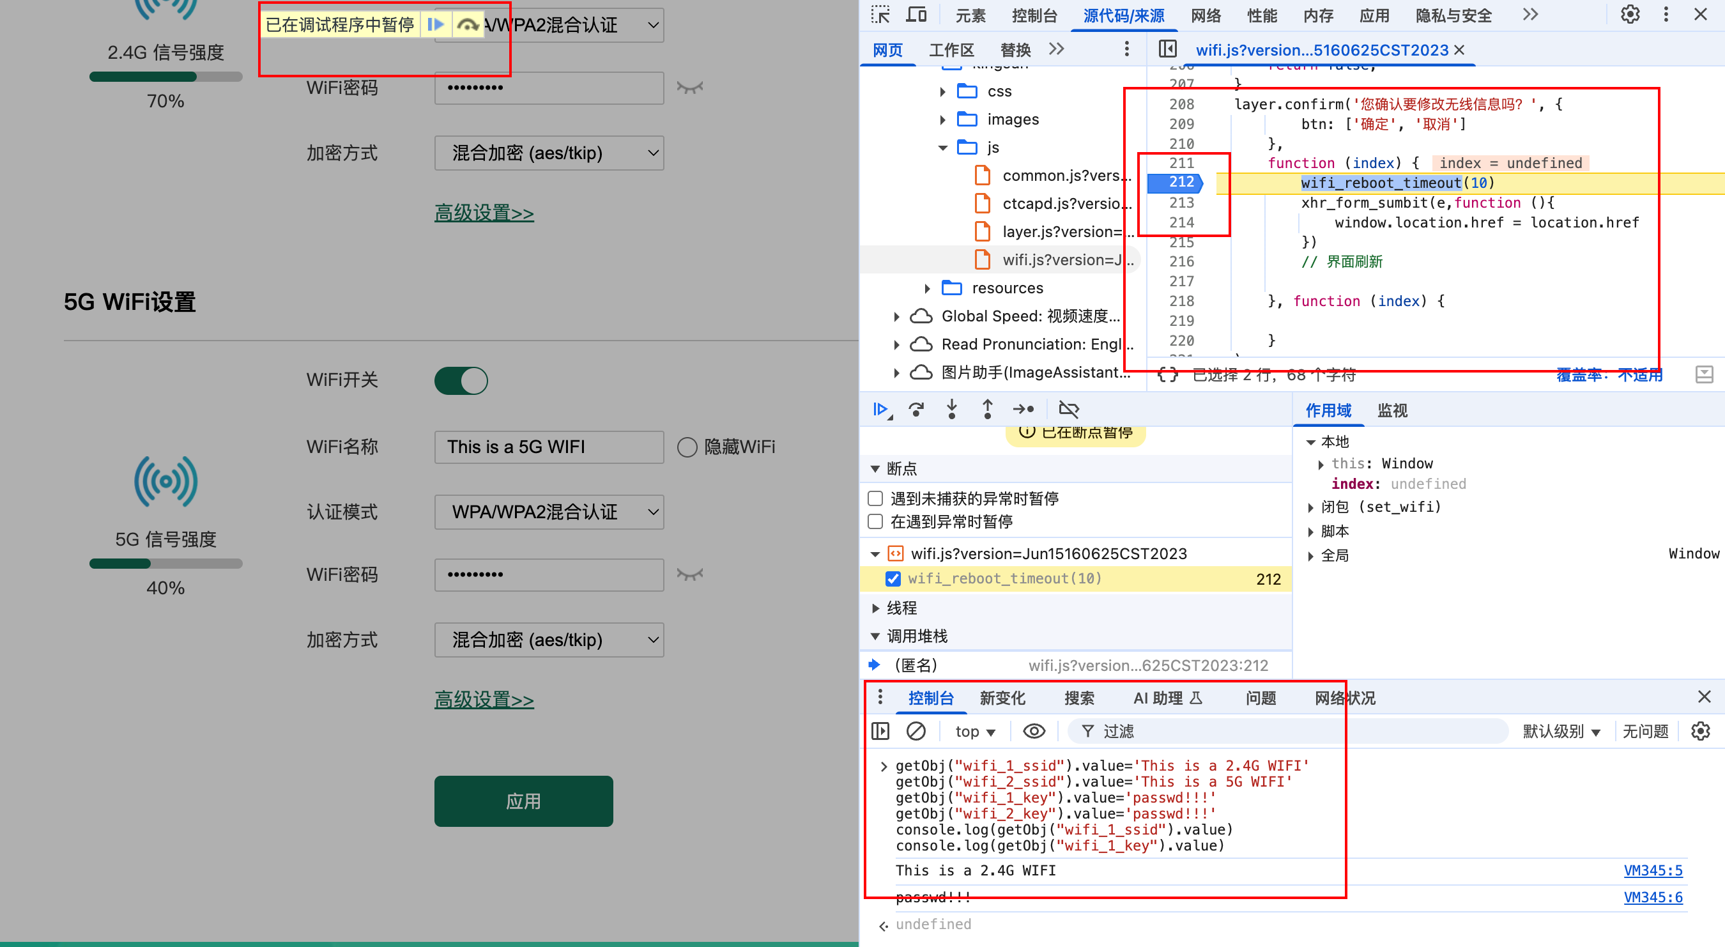1725x947 pixels.
Task: Switch to the 元素 DevTools tab
Action: 970,15
